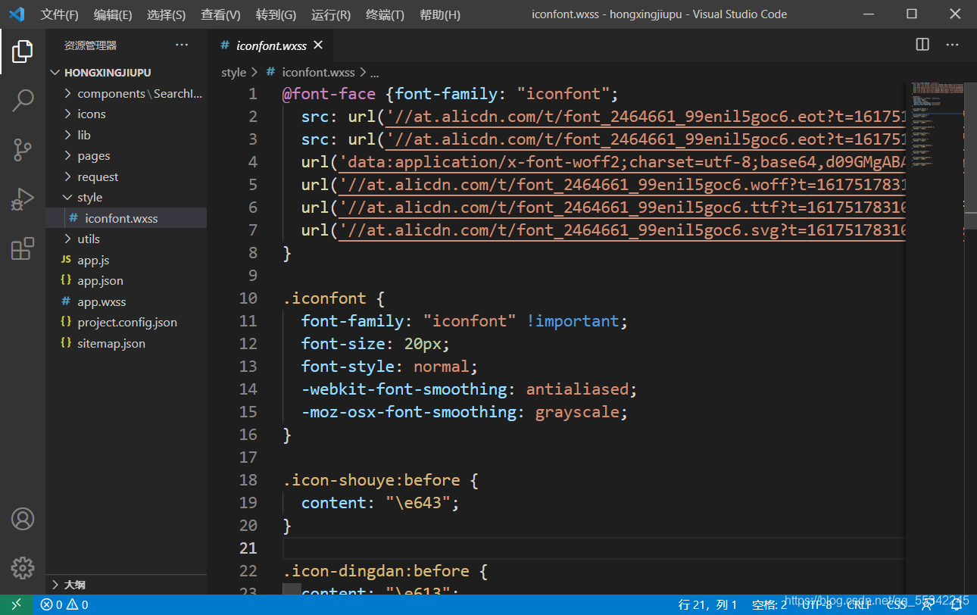Open the Explorer view in the activity bar
The image size is (977, 615).
click(x=23, y=52)
